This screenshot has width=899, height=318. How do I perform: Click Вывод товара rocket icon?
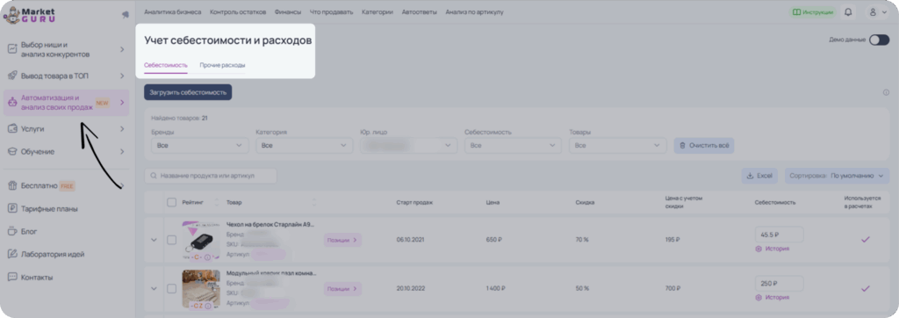12,76
